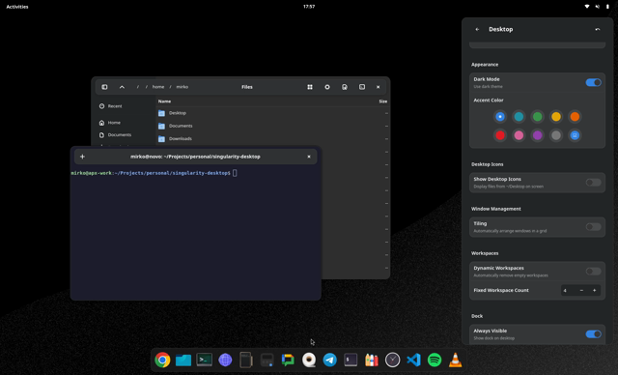
Task: Launch Visual Studio Code from dock
Action: point(413,360)
